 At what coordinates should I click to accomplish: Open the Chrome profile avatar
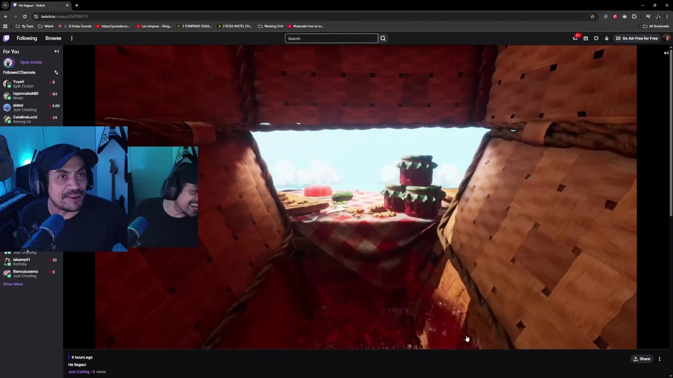click(x=658, y=16)
